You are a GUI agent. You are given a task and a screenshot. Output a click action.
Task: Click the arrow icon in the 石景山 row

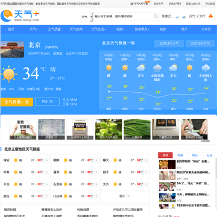(x=96, y=184)
